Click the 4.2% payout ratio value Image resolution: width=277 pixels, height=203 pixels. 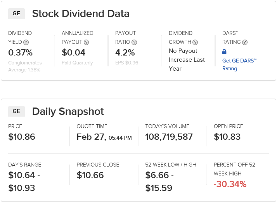pyautogui.click(x=125, y=52)
